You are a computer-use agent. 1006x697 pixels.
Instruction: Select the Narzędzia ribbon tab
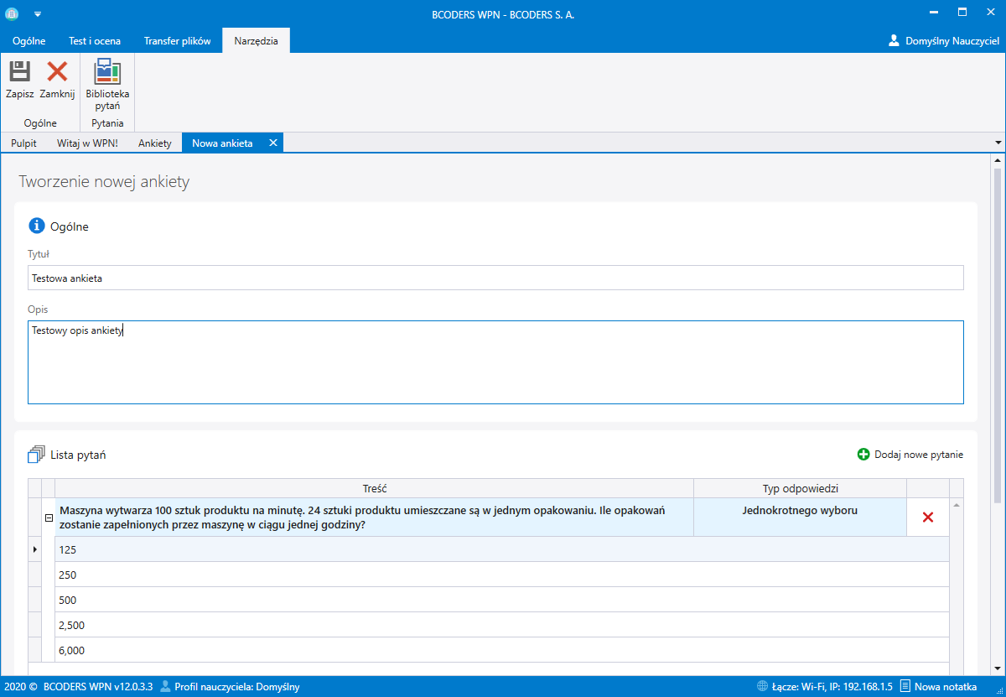pos(257,40)
